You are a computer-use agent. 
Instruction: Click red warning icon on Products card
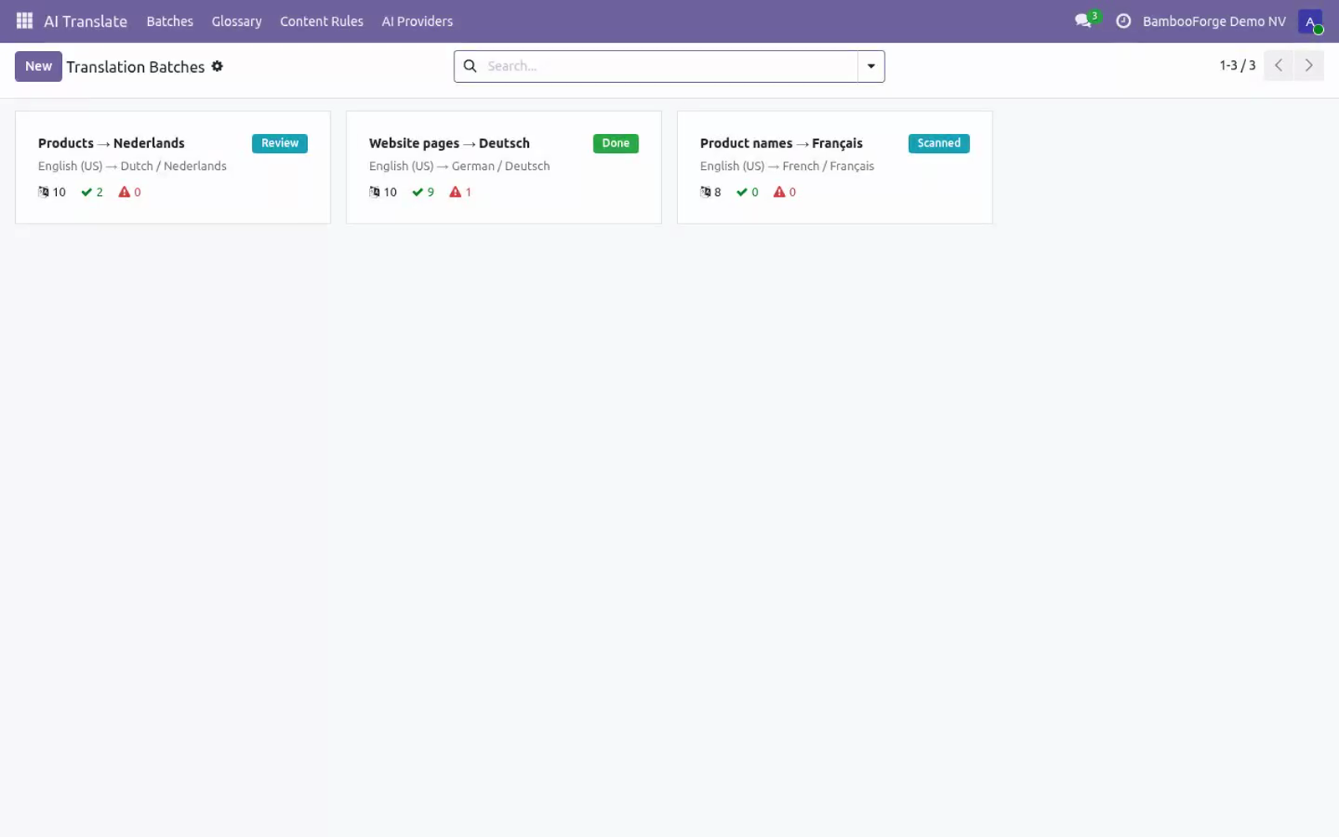(124, 192)
